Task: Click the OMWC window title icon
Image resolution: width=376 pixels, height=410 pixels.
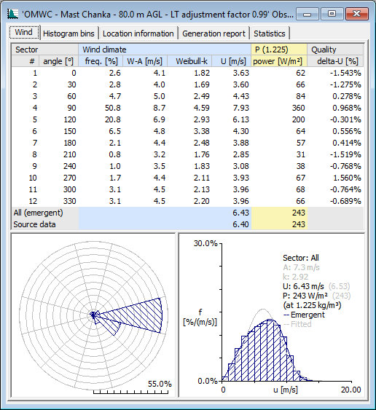Action: coord(12,14)
